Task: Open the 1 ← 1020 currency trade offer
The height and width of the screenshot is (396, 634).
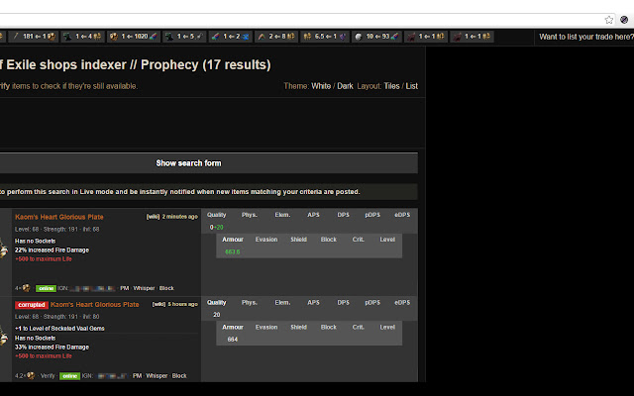Action: (x=134, y=37)
